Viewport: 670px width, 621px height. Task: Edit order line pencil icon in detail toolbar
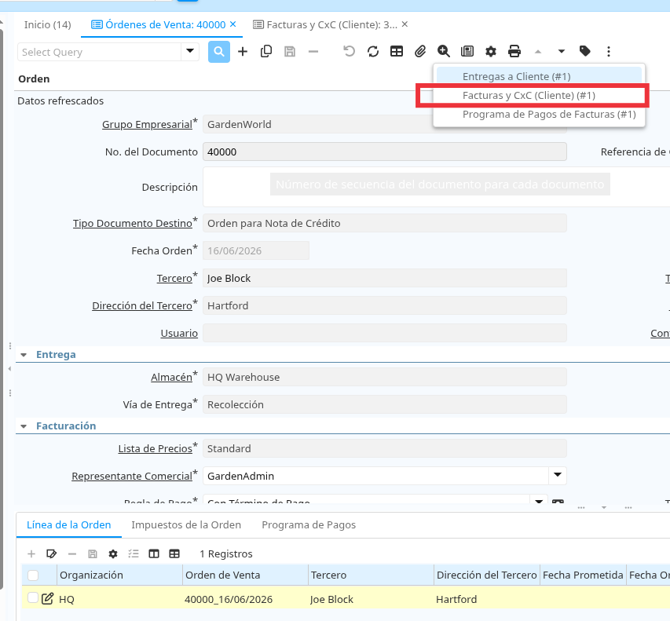coord(51,554)
